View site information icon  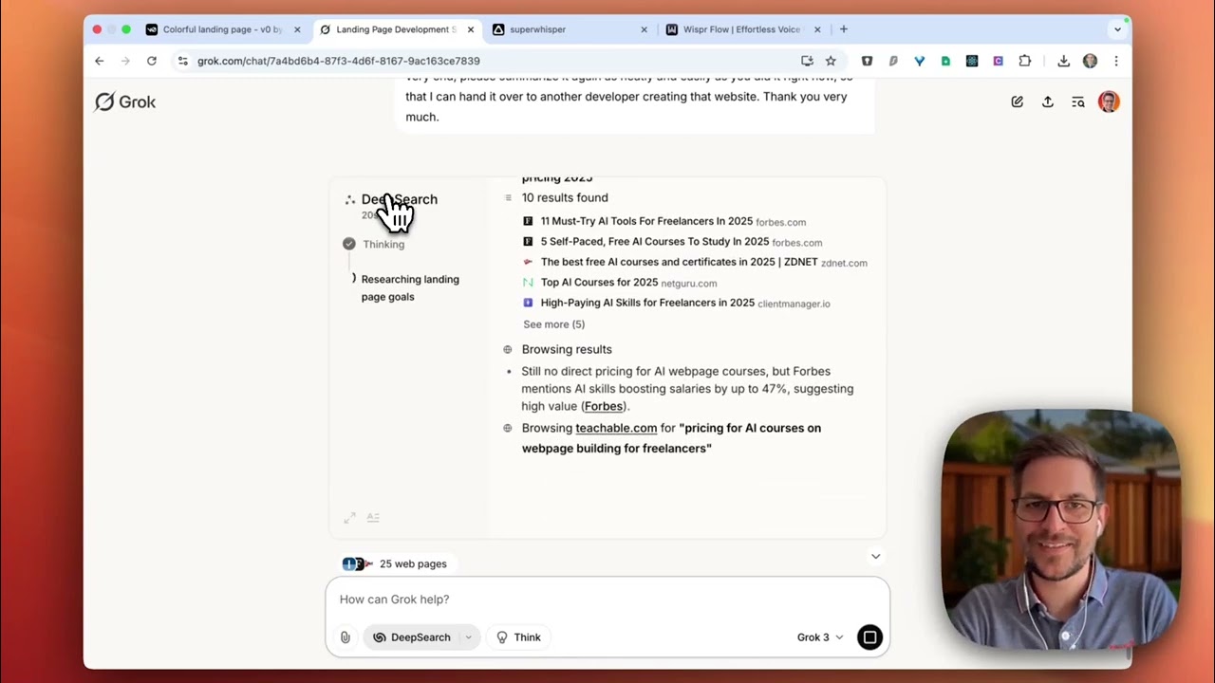183,61
